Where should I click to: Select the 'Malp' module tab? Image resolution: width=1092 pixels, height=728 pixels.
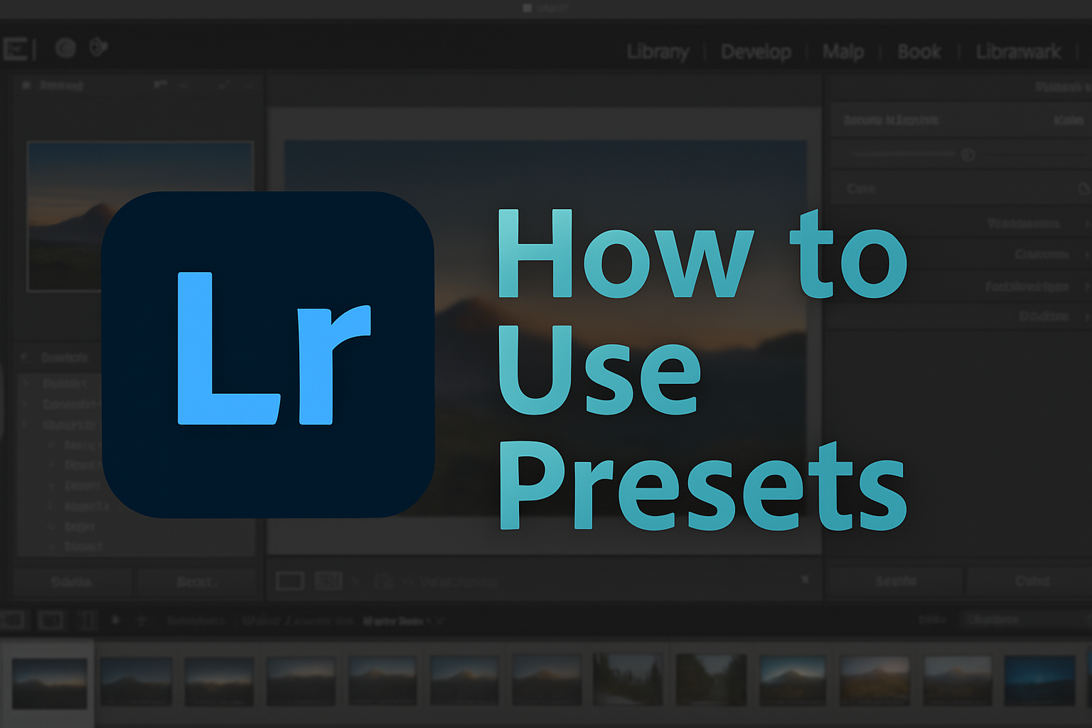[843, 52]
